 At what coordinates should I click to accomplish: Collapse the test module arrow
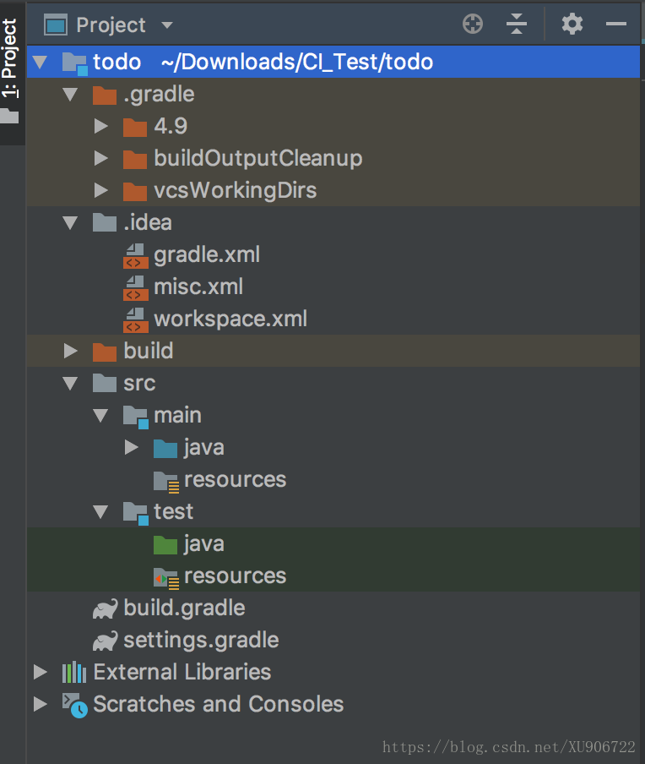coord(100,511)
